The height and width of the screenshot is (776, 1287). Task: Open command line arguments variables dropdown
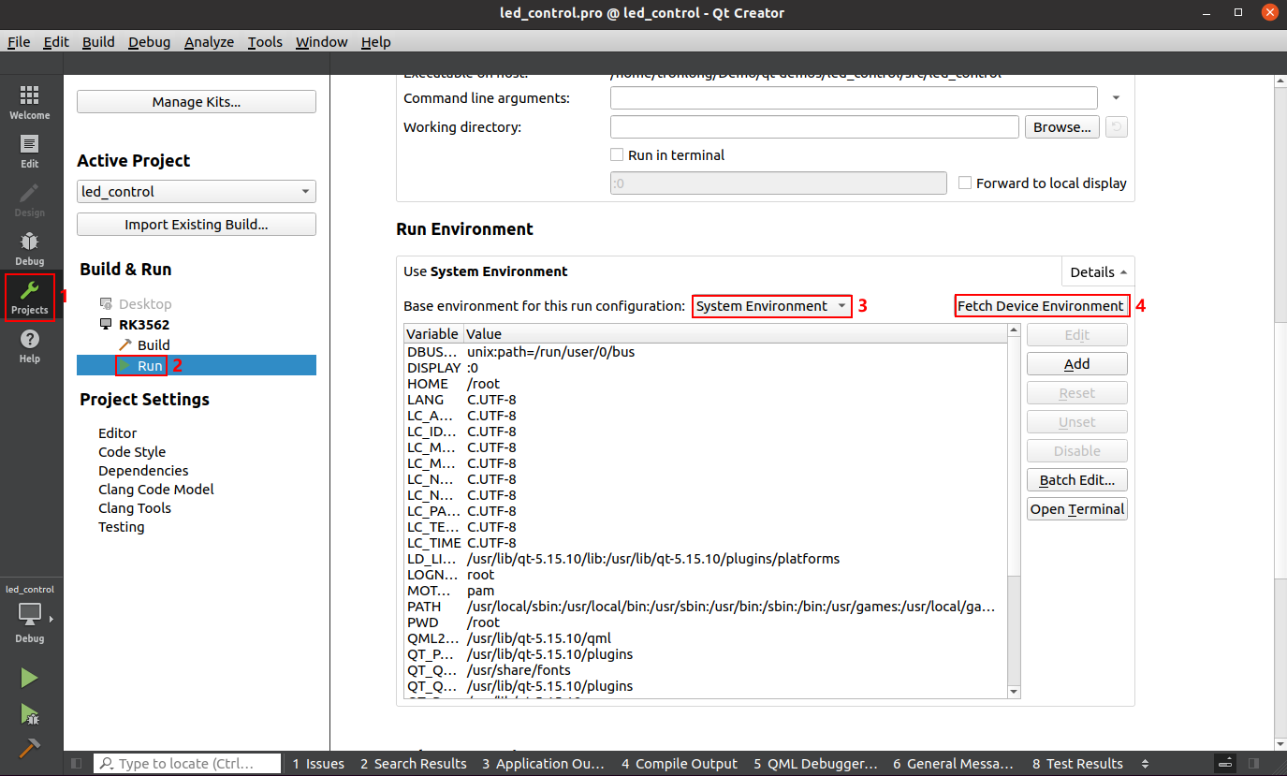(x=1116, y=98)
